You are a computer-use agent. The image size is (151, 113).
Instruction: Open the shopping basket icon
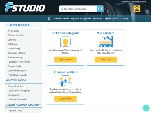[137, 9]
